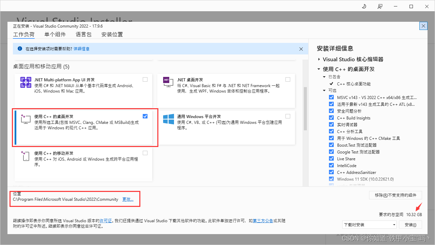Click the C++ mobile development device icon
The image size is (435, 245).
[26, 156]
